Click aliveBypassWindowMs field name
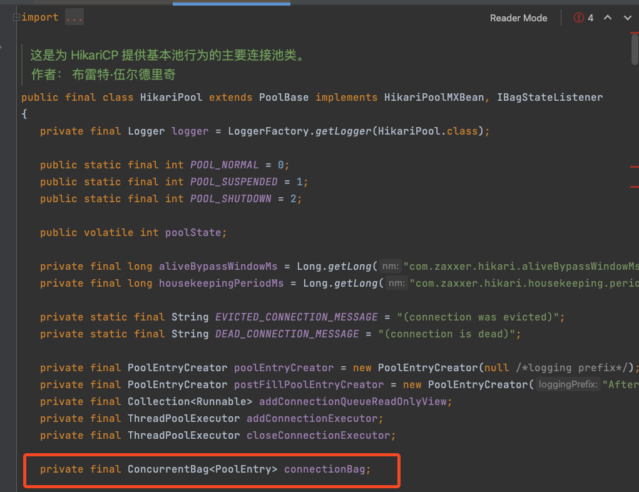This screenshot has height=492, width=639. click(218, 267)
